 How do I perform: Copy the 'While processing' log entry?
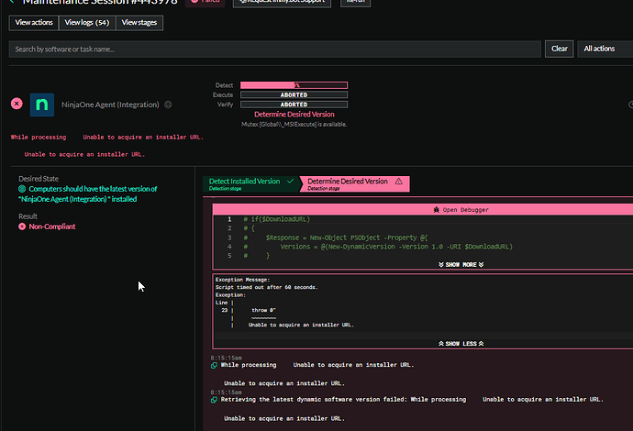214,365
